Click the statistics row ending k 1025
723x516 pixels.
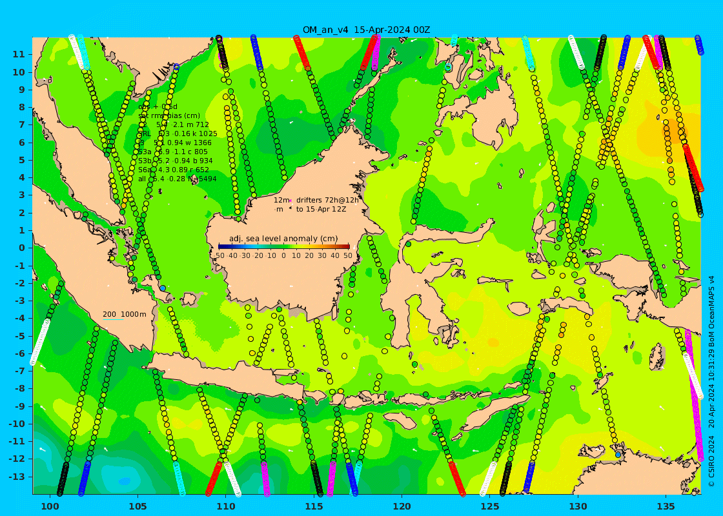coord(178,134)
